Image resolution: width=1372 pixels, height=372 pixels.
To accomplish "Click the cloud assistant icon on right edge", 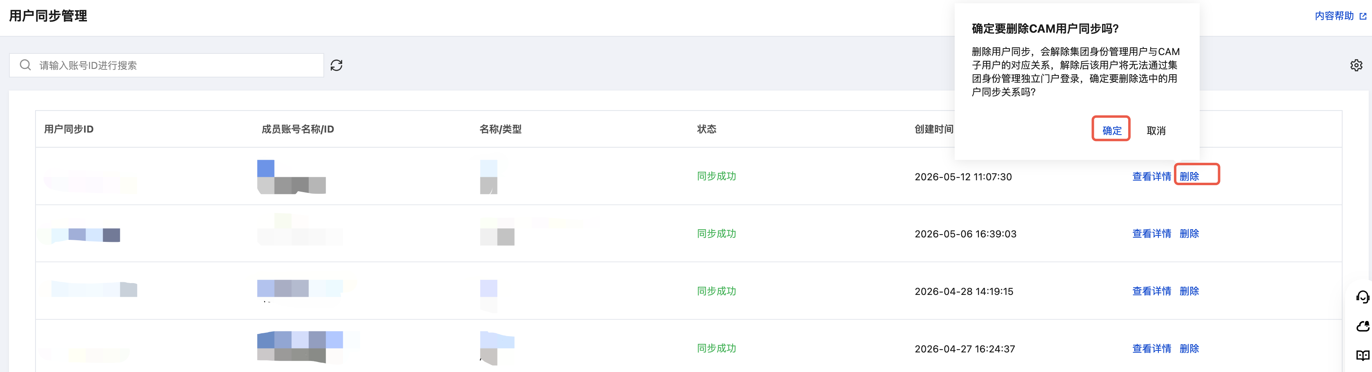I will [1362, 325].
